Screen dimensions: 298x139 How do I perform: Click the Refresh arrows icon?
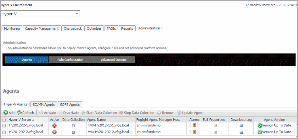[x=19, y=113]
